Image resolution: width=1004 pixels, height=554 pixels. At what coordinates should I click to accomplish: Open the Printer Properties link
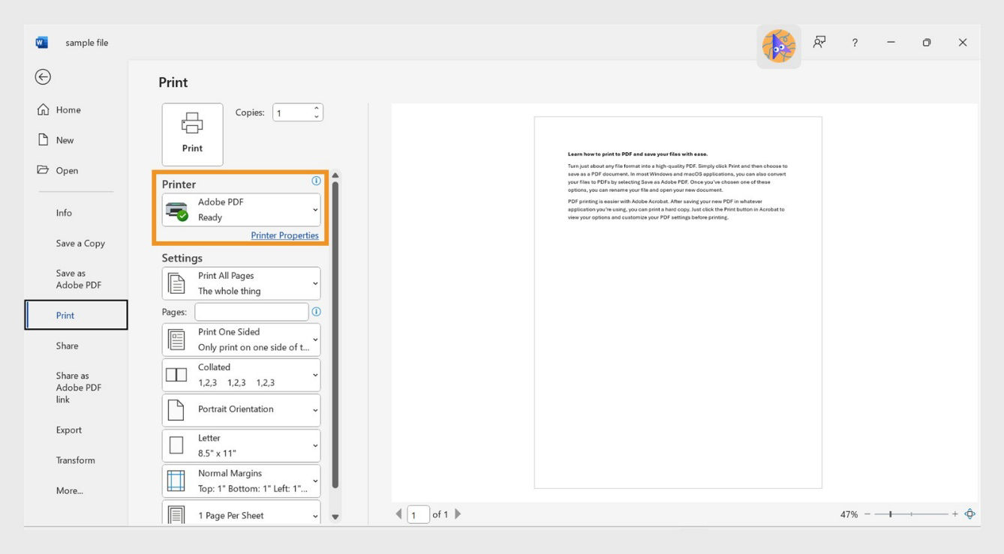(x=285, y=235)
